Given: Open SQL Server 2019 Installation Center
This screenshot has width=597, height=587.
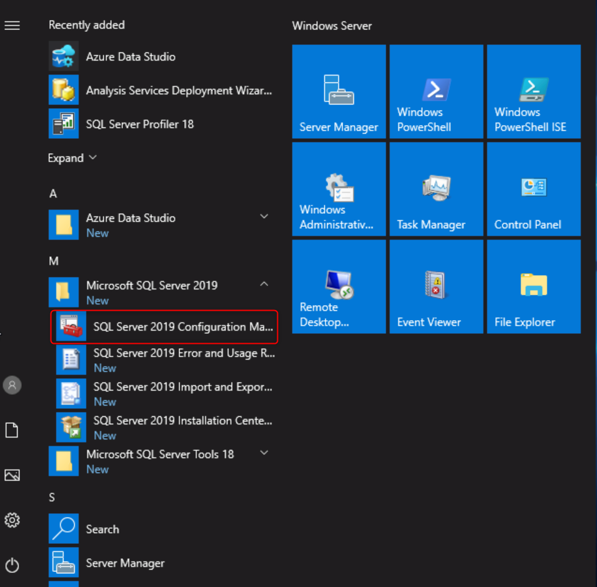Looking at the screenshot, I should click(x=165, y=428).
